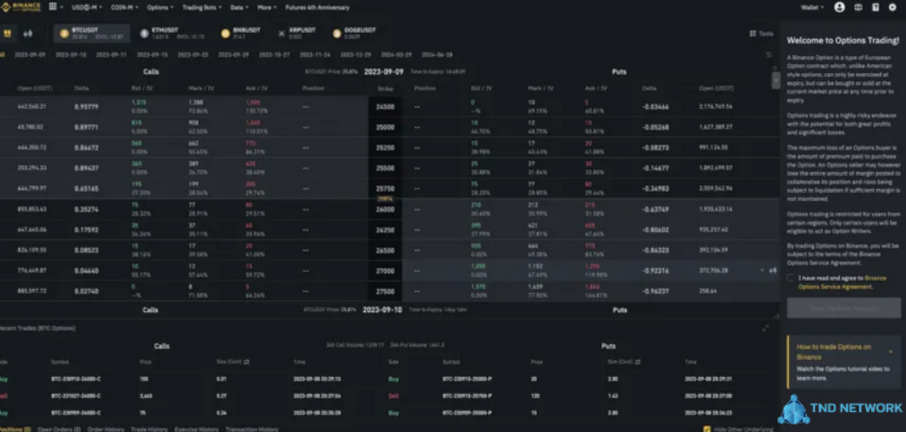Viewport: 906px width, 432px height.
Task: Click the 26000 strike price row
Action: 385,209
